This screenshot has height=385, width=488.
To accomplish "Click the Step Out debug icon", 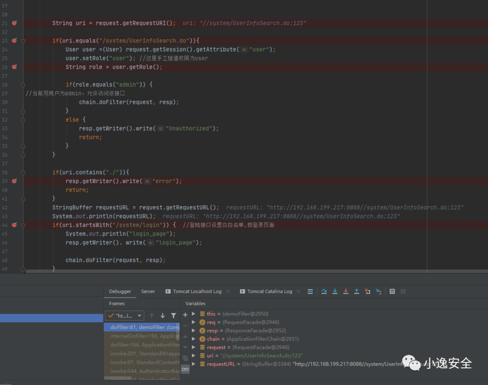I will point(357,291).
